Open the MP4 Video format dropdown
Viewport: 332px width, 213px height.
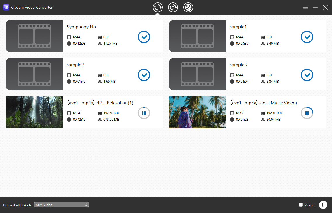[x=61, y=205]
